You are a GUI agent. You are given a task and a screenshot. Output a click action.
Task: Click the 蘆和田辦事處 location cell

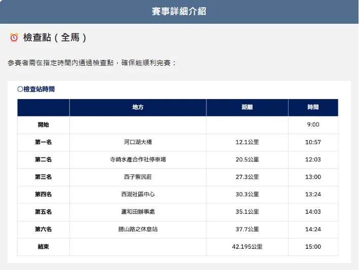138,212
